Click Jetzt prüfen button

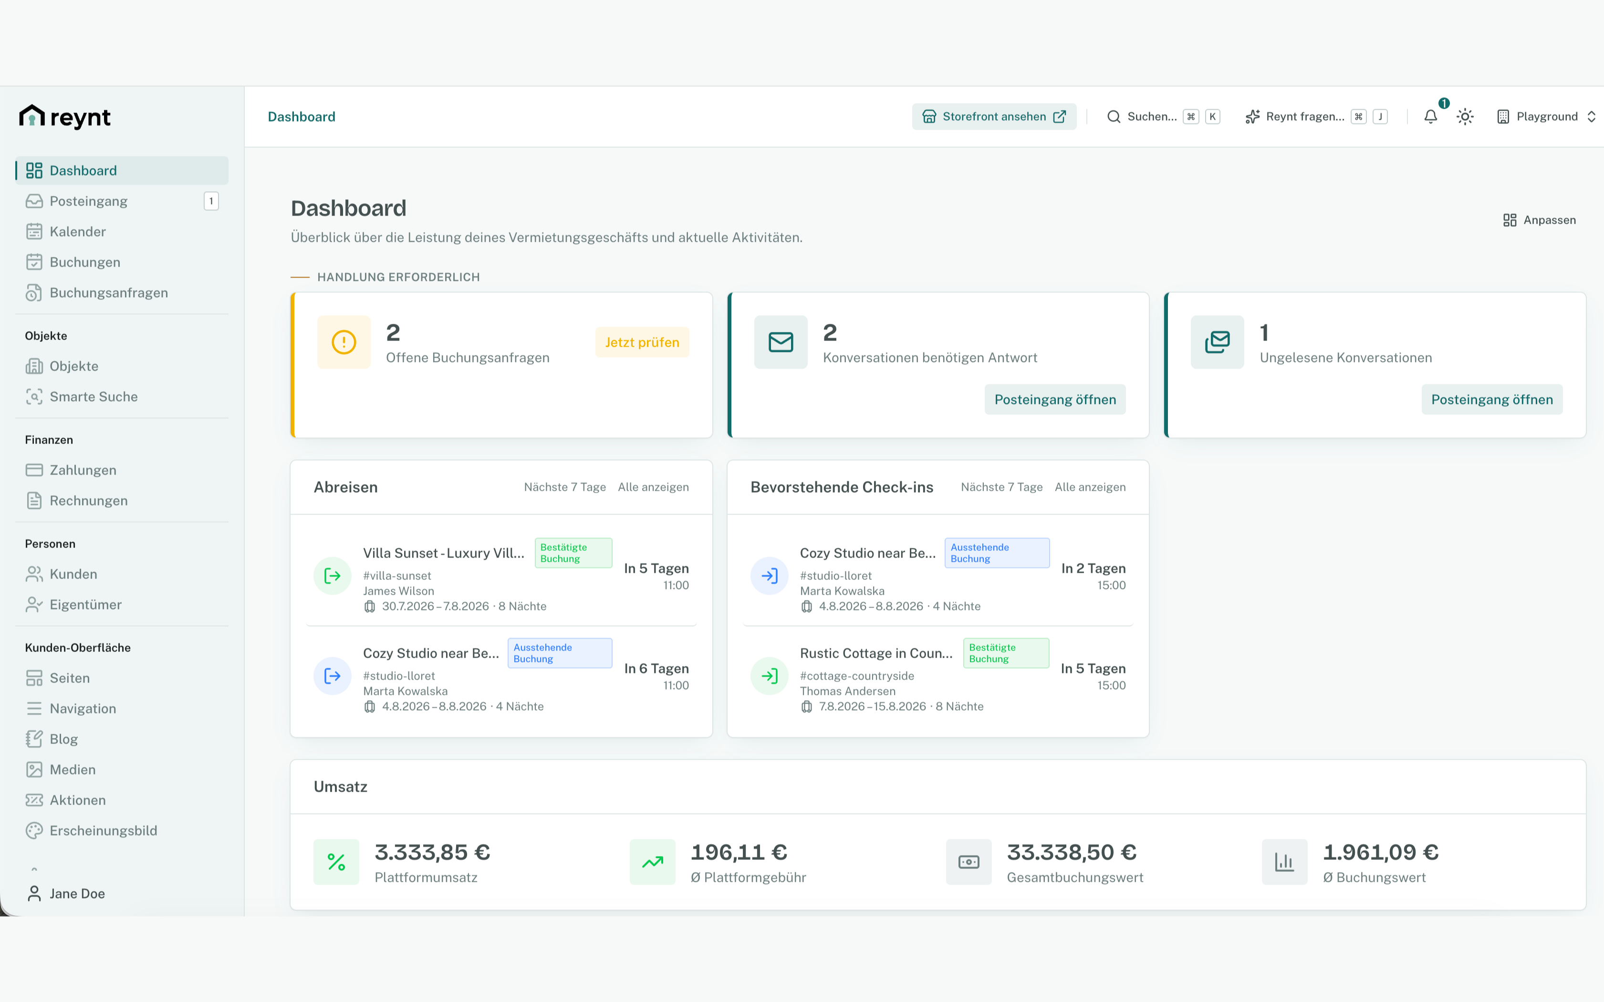[x=642, y=342]
